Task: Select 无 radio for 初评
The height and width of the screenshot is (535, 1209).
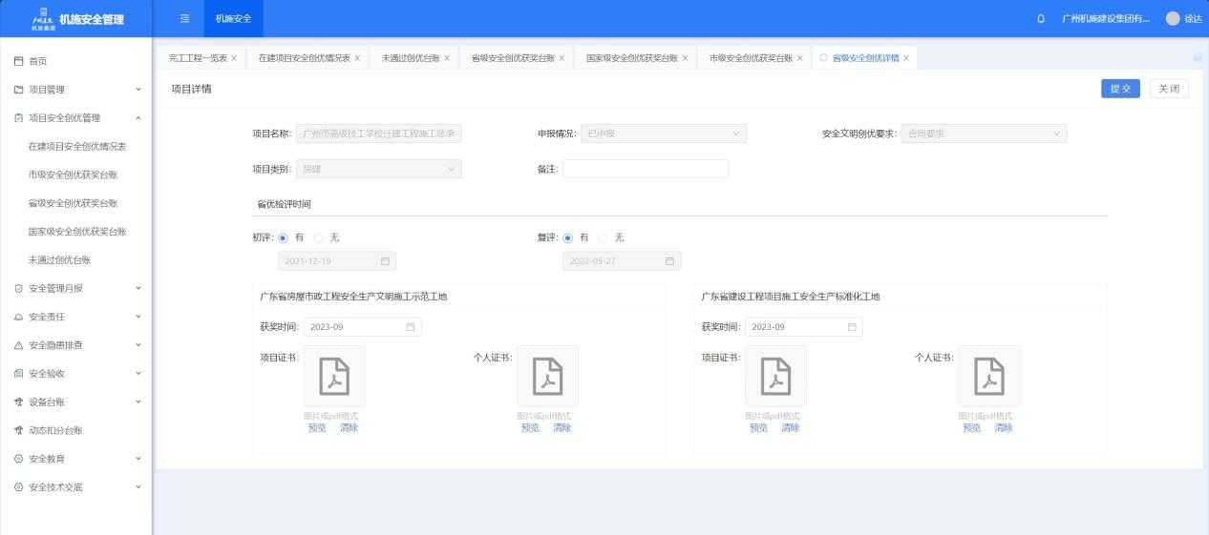Action: [x=319, y=237]
